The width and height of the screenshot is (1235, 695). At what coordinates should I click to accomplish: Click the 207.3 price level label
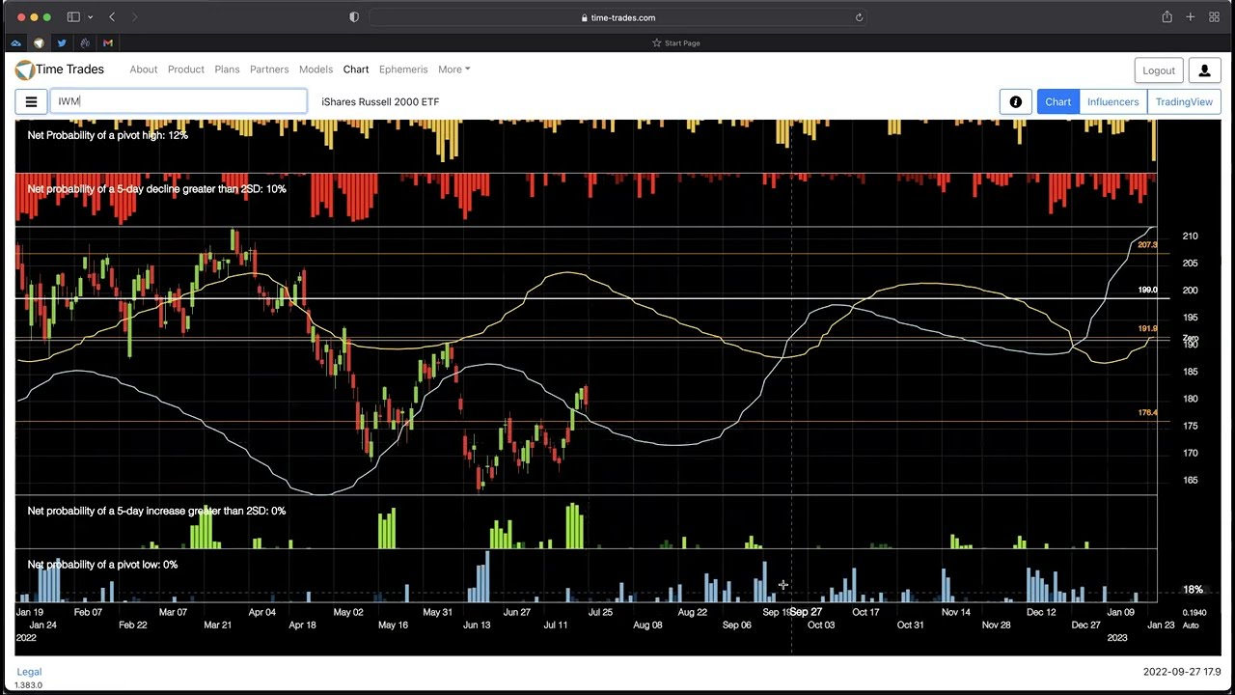pos(1146,245)
